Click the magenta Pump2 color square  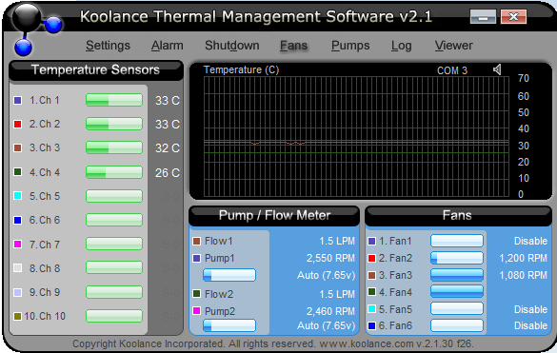(x=196, y=311)
